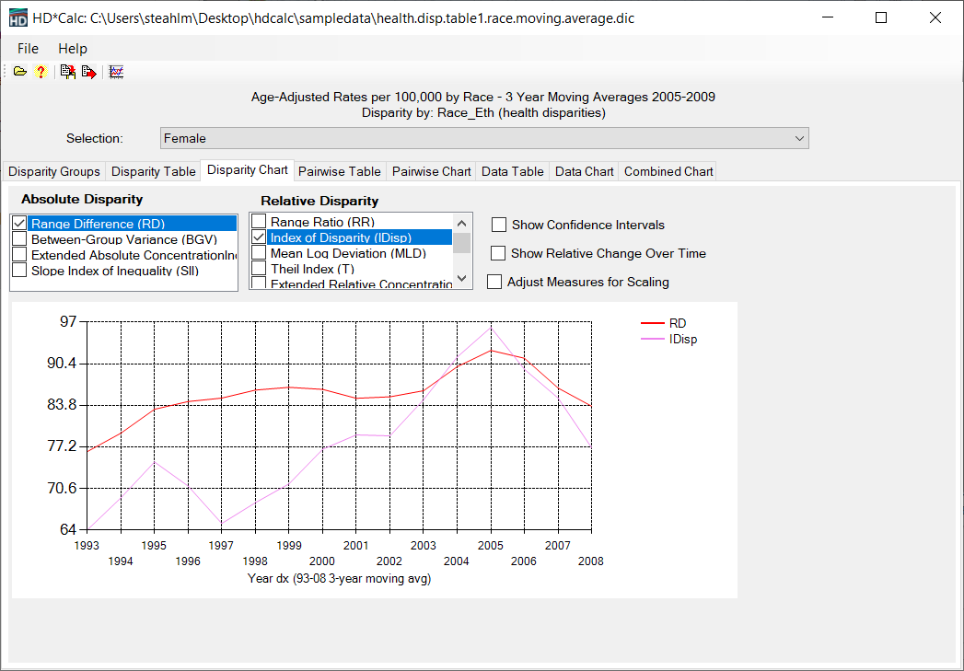The width and height of the screenshot is (964, 671).
Task: Toggle Adjust Measures for Scaling checkbox
Action: point(494,282)
